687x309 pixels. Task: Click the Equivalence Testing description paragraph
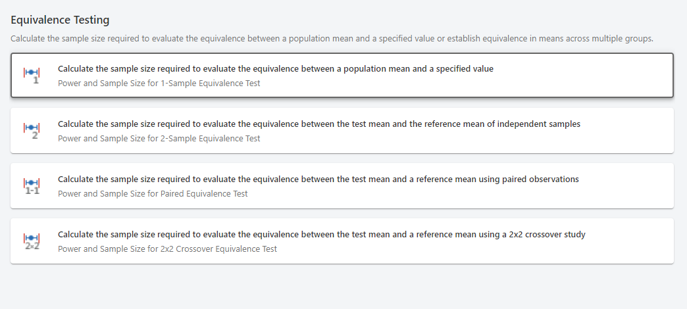[x=332, y=39]
